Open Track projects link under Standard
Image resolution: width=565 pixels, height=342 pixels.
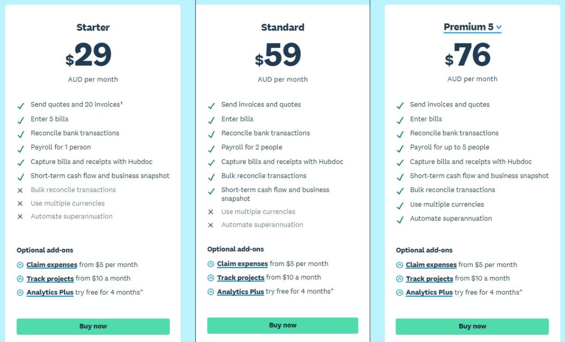[x=241, y=278]
